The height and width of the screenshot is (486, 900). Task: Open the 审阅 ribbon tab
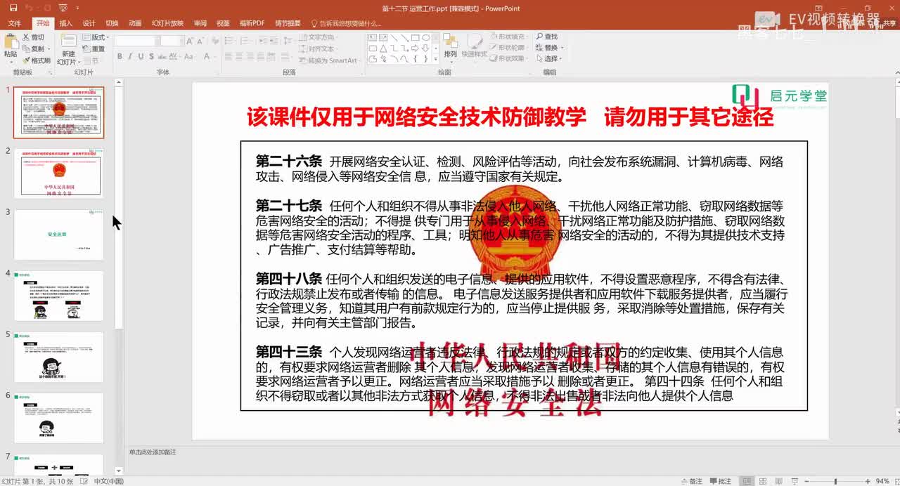point(200,23)
